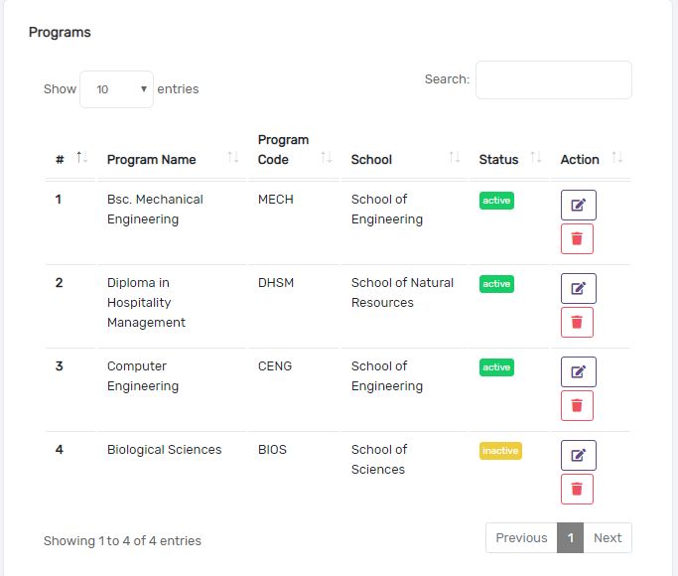Click the inactive status badge for Biological Sciences
The width and height of the screenshot is (678, 576).
coord(500,451)
